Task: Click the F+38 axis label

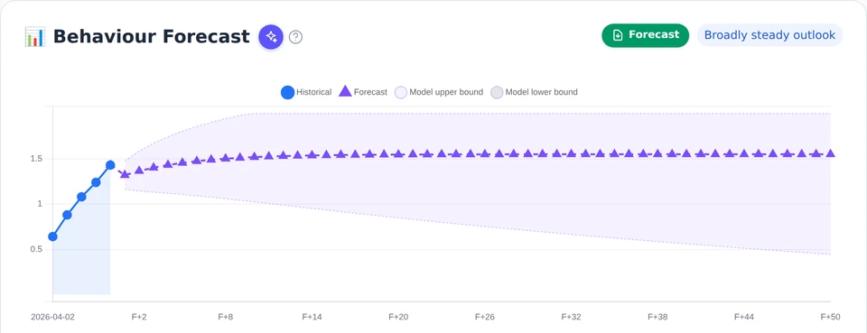Action: 657,317
